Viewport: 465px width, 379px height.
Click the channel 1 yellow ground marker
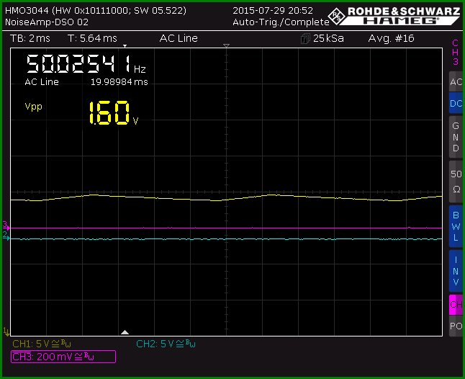[6, 331]
